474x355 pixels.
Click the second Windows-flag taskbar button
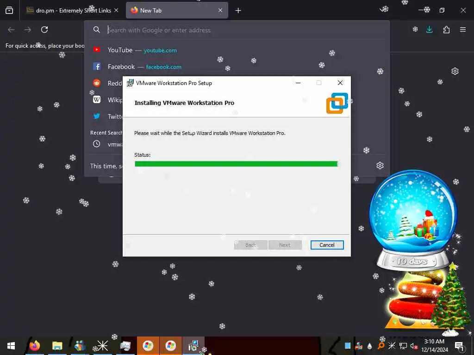[171, 346]
